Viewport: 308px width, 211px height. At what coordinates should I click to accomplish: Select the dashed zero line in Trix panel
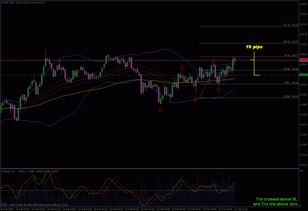point(118,190)
